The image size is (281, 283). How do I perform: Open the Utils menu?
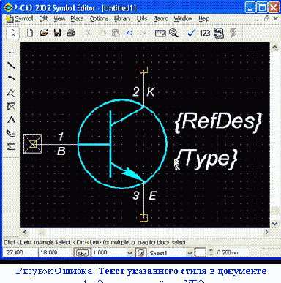pyautogui.click(x=142, y=19)
